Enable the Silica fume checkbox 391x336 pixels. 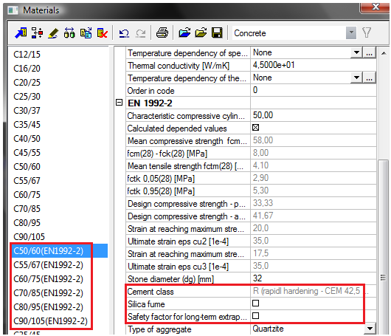(x=255, y=304)
